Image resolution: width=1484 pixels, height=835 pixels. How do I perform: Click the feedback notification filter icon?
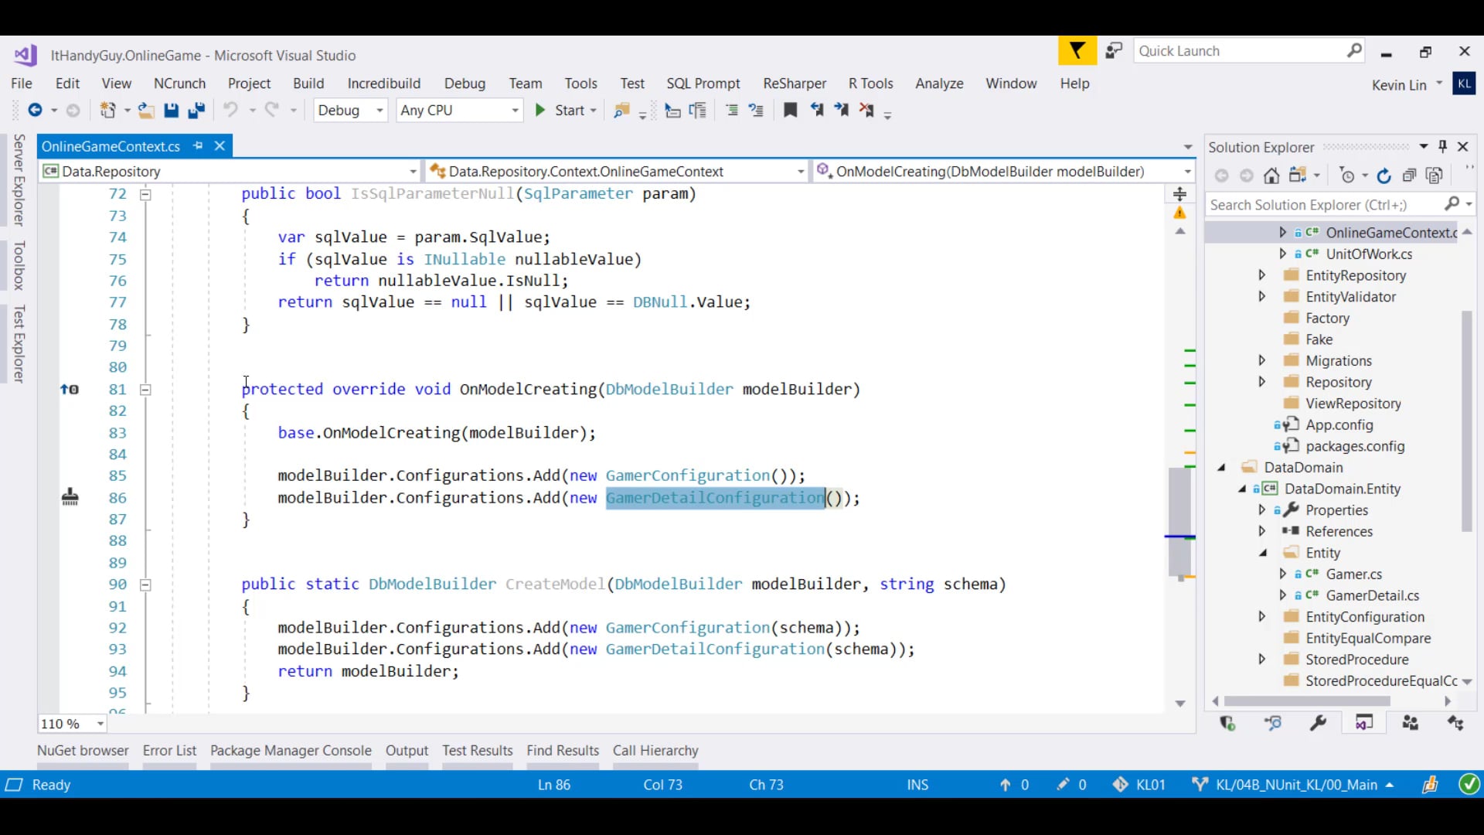coord(1077,51)
